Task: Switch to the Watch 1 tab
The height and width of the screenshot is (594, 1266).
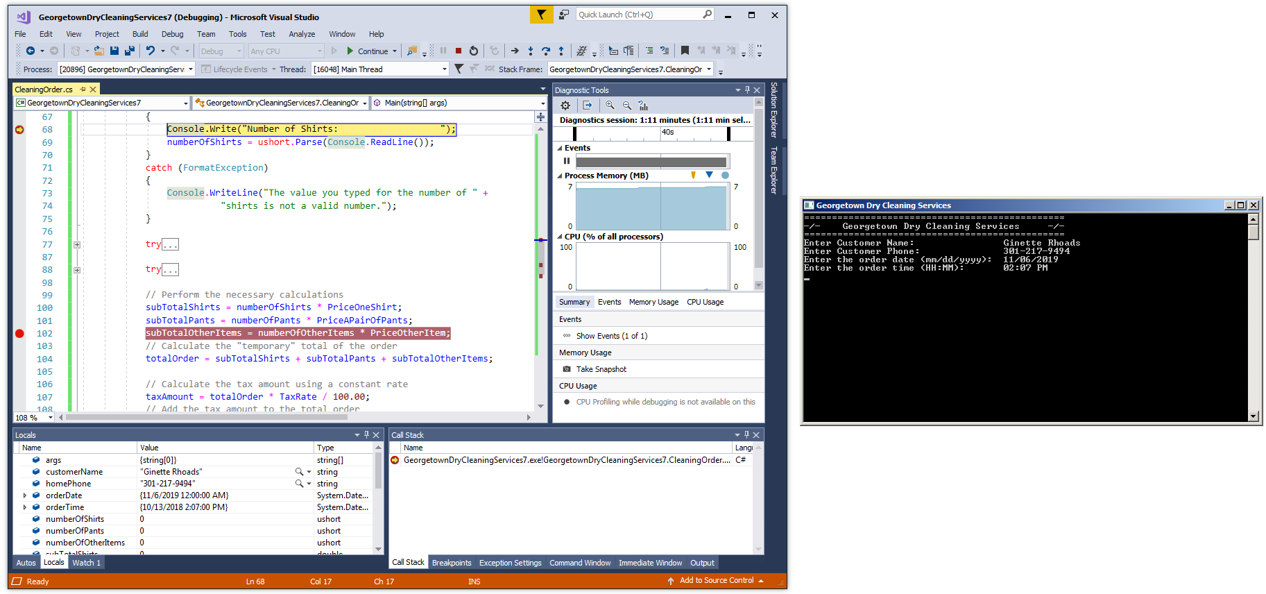Action: click(87, 563)
